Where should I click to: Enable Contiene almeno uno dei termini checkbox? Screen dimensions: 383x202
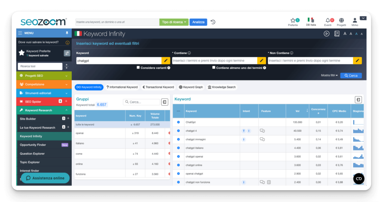(214, 68)
